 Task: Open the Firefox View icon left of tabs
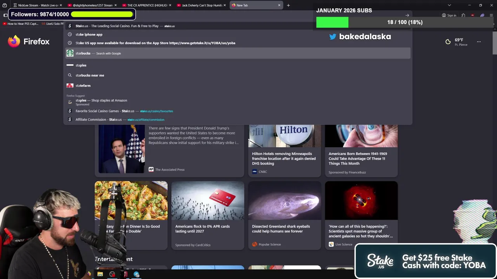pos(5,5)
